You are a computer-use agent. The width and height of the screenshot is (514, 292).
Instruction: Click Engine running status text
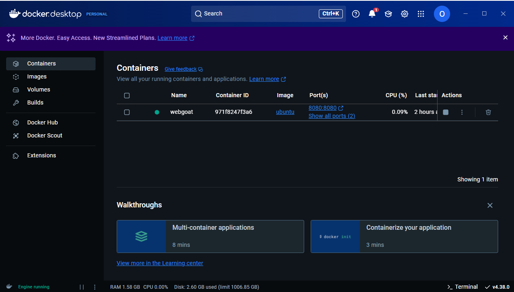[34, 287]
